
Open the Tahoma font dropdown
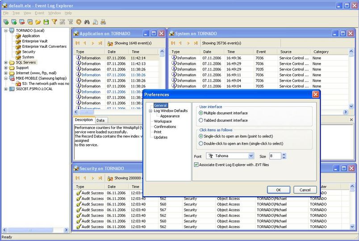coord(251,156)
